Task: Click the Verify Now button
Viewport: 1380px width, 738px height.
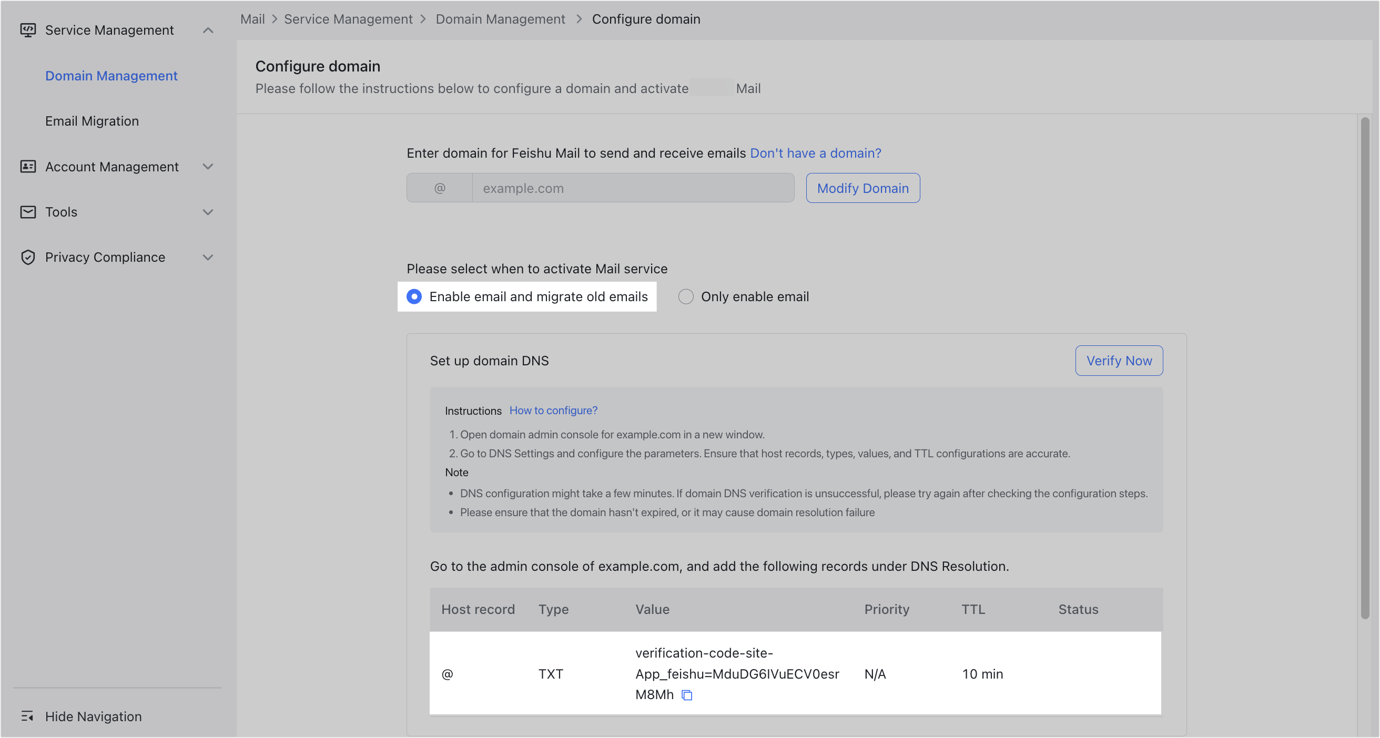Action: coord(1119,361)
